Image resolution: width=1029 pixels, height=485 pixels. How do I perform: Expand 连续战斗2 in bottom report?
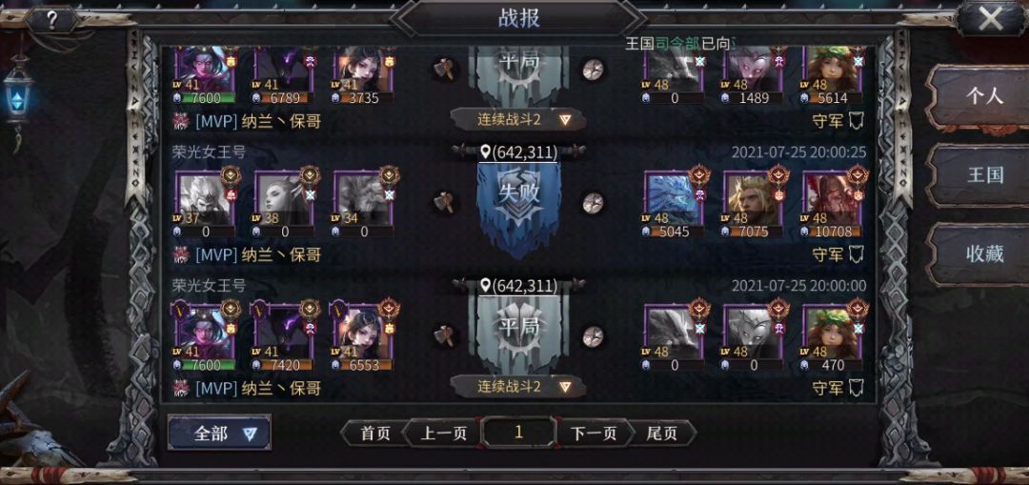[518, 387]
